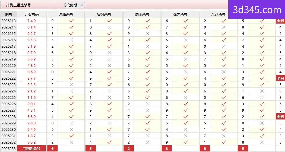Image resolution: width=285 pixels, height=152 pixels.
Task: Select the 鸿雁杀号 column header
Action: [66, 14]
